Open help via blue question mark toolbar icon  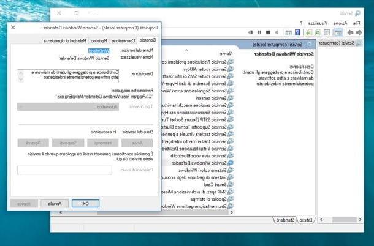[297, 32]
